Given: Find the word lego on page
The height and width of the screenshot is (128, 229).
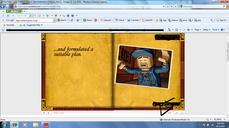Looking at the screenshot, I should 163,20.
